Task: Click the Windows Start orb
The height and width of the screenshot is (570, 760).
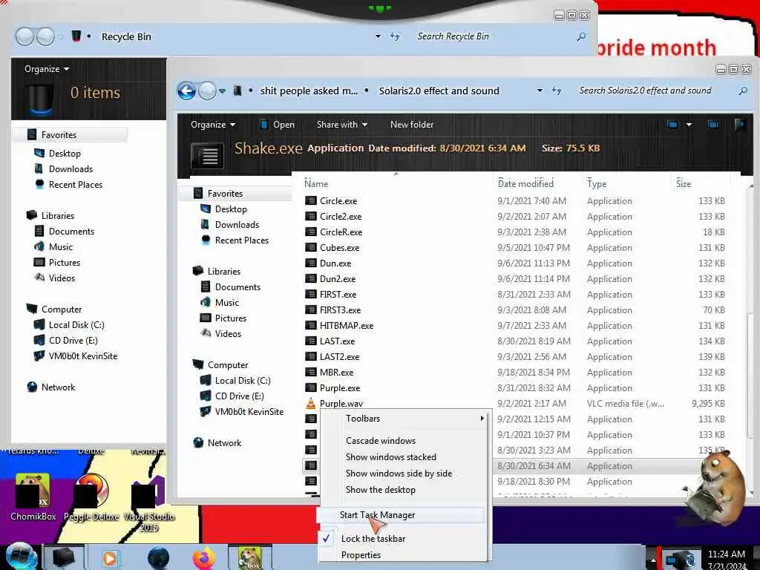Action: coord(22,557)
